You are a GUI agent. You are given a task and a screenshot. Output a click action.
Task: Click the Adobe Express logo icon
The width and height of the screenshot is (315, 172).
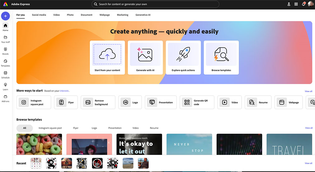click(5, 4)
